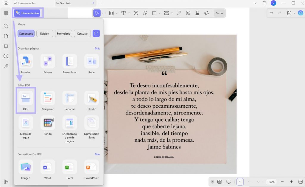Convert PDF to Word
305x187 pixels.
pyautogui.click(x=48, y=169)
